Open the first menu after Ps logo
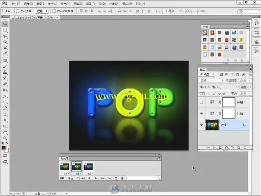Screen dimensions: 261x196 16,4
